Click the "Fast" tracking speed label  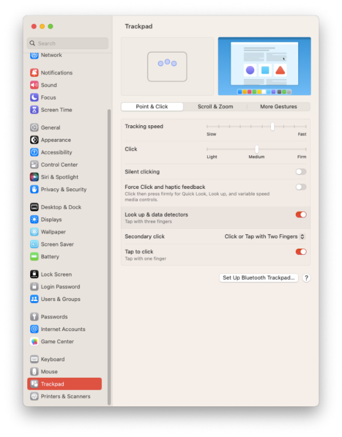tap(302, 134)
